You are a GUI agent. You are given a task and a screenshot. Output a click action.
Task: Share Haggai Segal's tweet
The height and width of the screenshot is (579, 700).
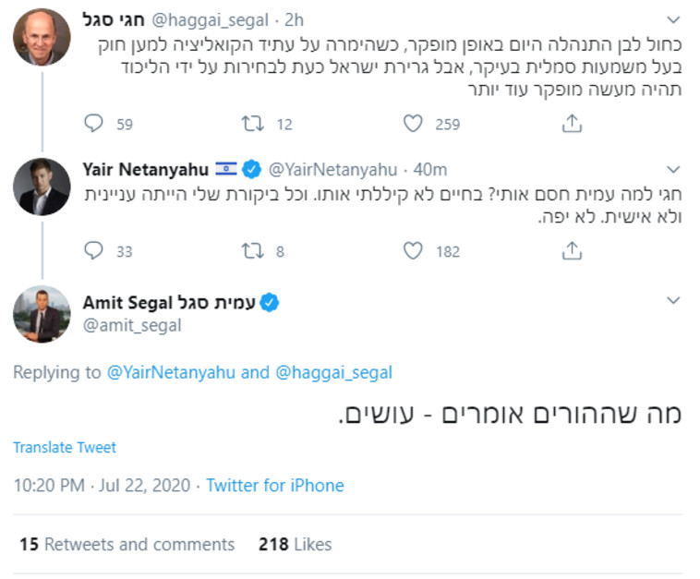[573, 123]
